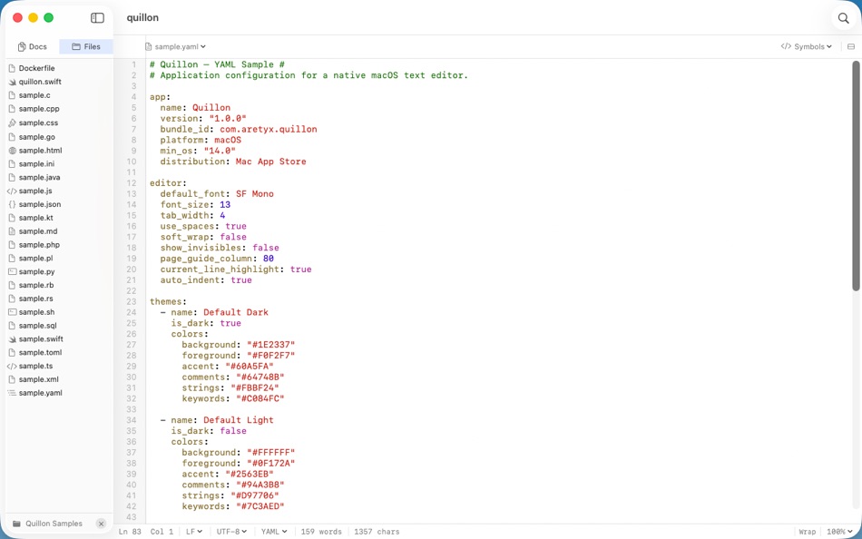Click the Ln 83 status indicator
The image size is (862, 539).
point(131,532)
